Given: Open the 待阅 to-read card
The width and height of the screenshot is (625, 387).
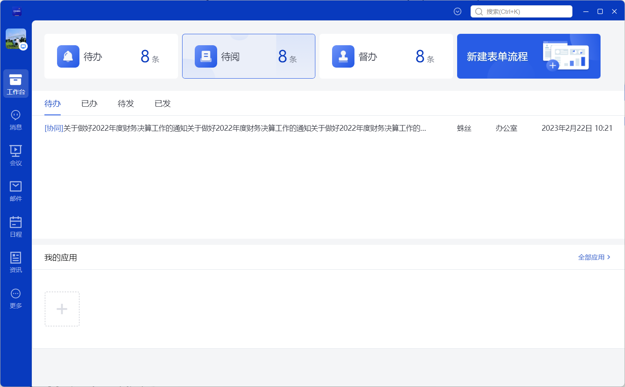Looking at the screenshot, I should (x=249, y=56).
